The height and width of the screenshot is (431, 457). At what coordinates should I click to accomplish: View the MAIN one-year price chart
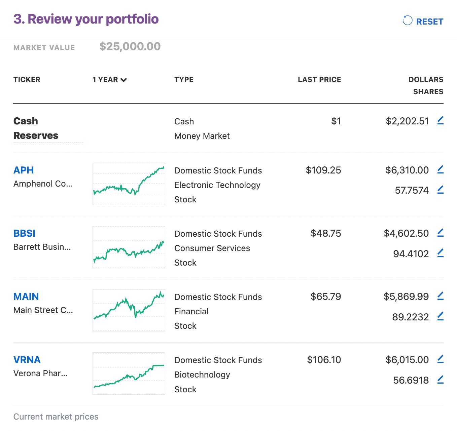[129, 310]
